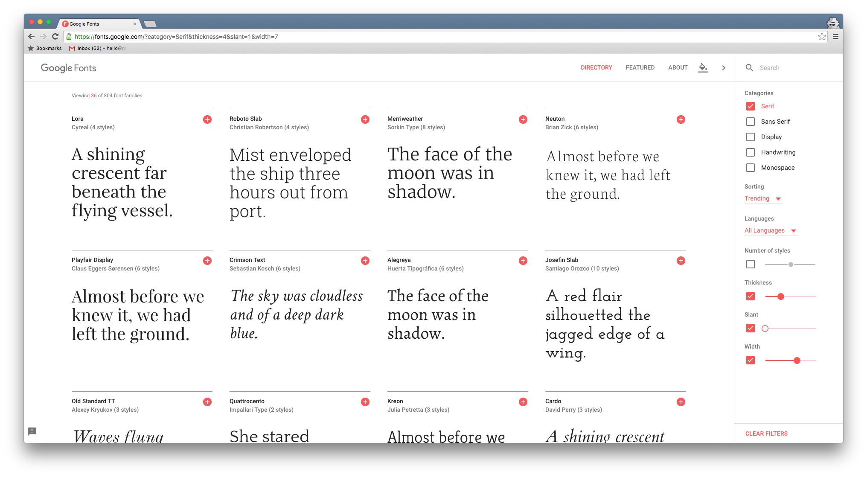The width and height of the screenshot is (867, 477).
Task: Open the Merriweather font name
Action: pyautogui.click(x=405, y=119)
